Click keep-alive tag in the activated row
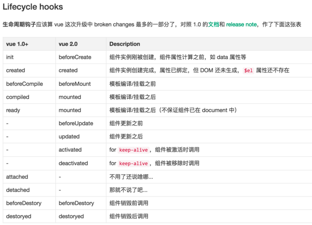This screenshot has width=312, height=225. [x=133, y=150]
